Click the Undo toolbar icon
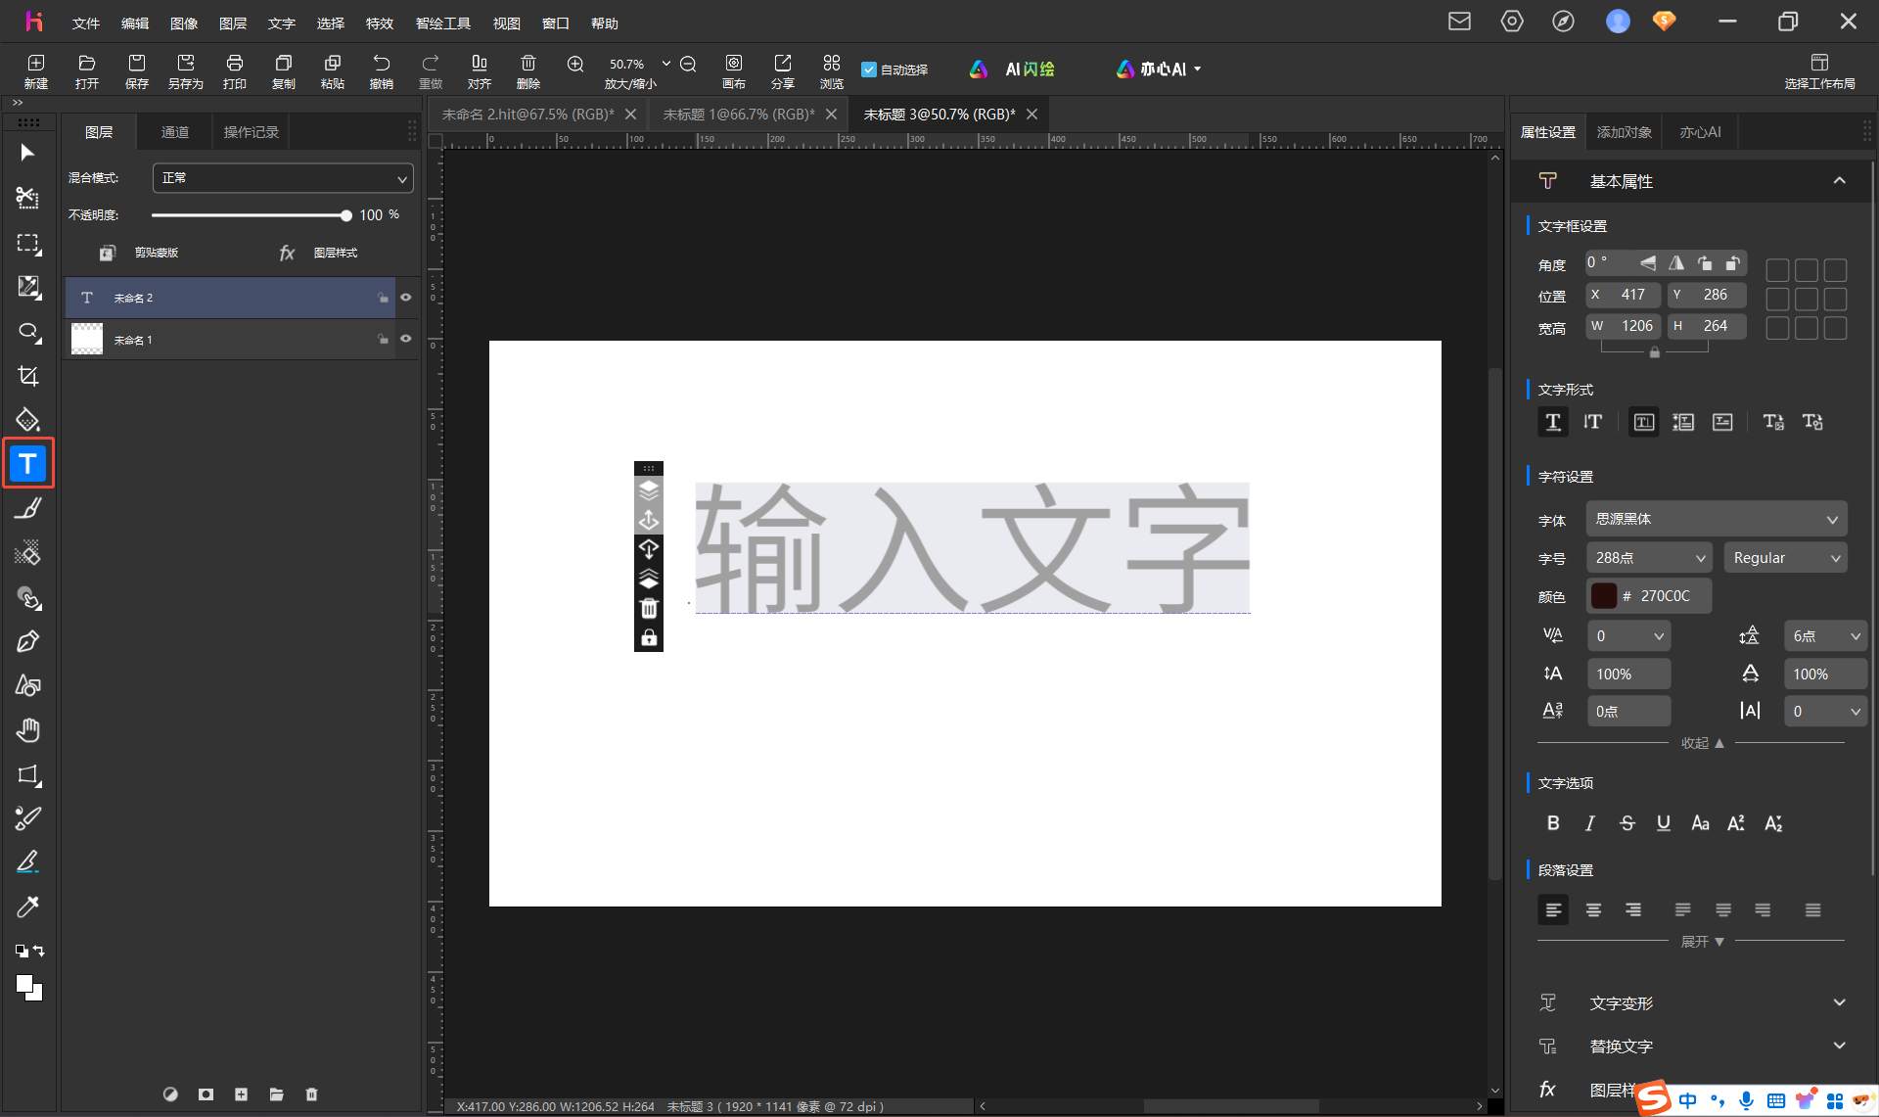The image size is (1879, 1117). [382, 70]
